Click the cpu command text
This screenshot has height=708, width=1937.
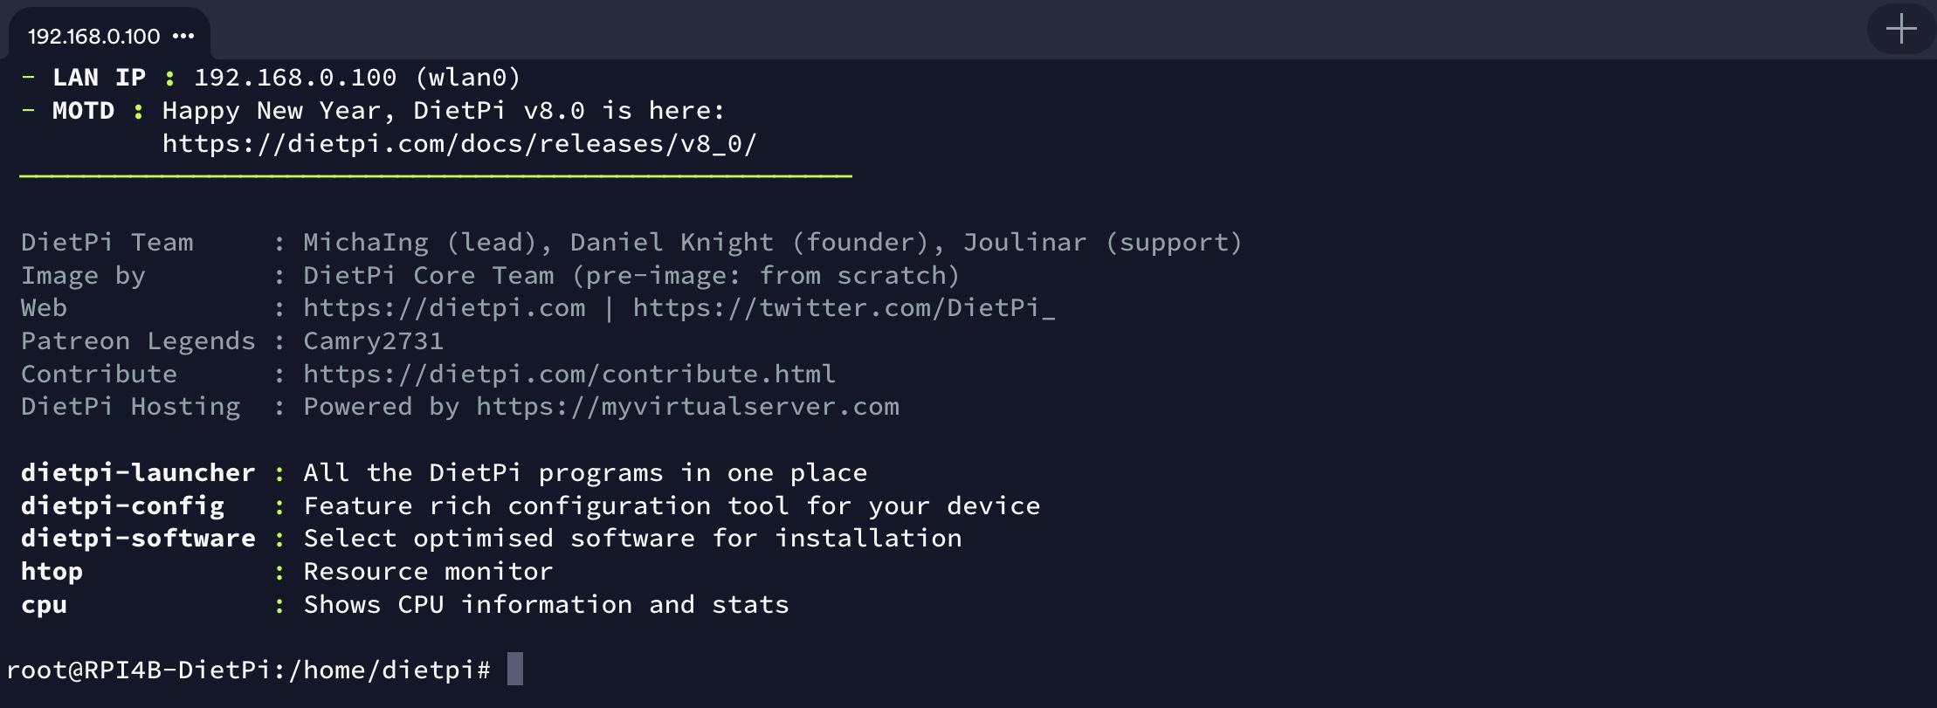[x=44, y=605]
